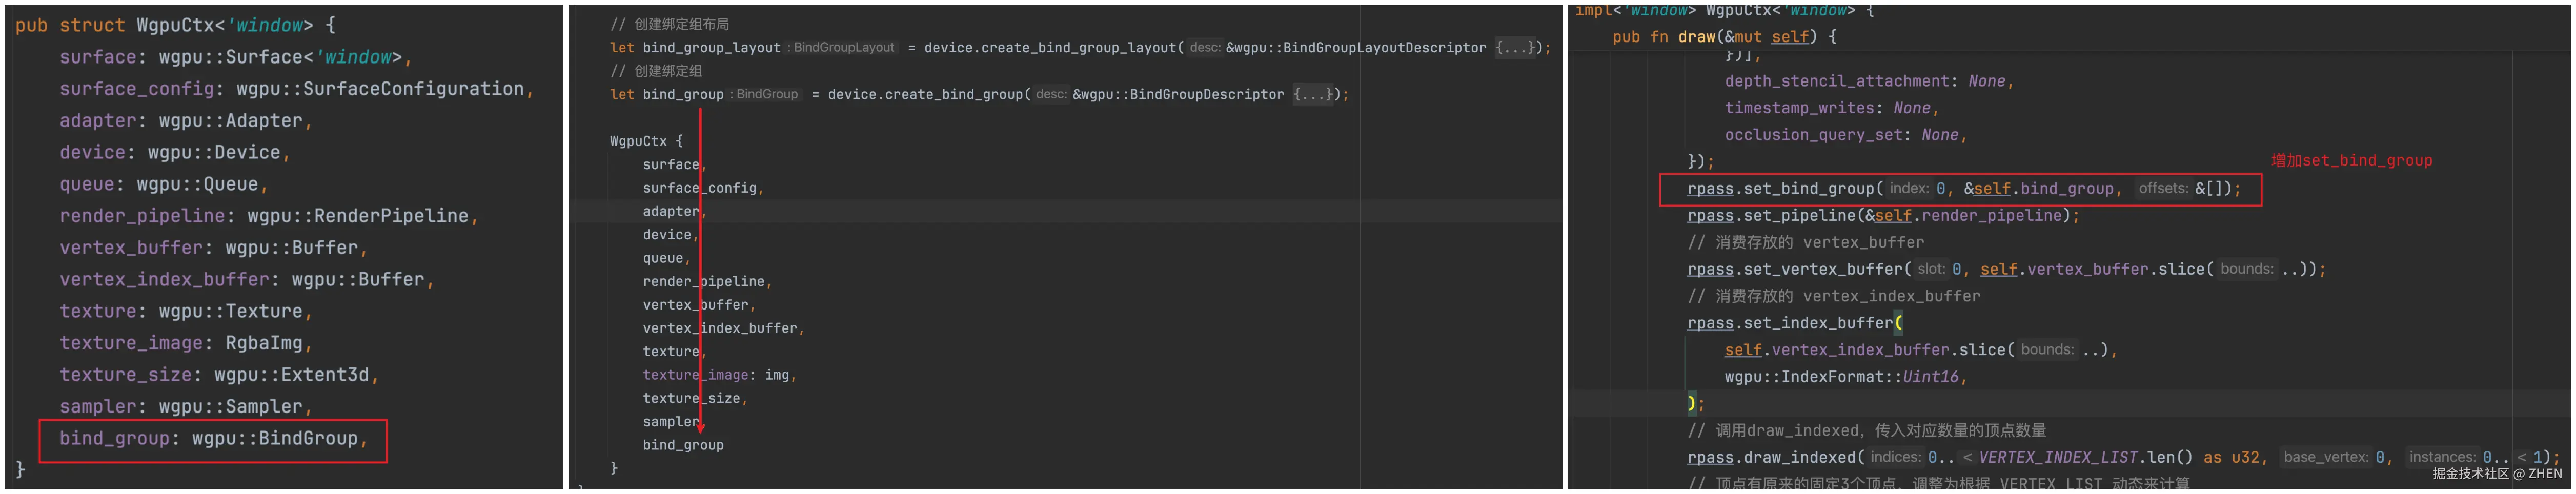
Task: Click 'texture: wgpu::Texture,' struct field
Action: 185,312
